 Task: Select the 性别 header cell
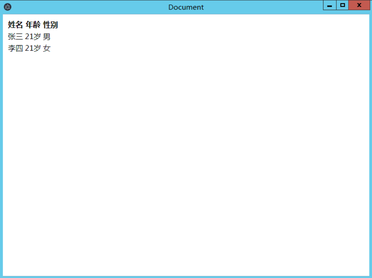click(x=50, y=25)
